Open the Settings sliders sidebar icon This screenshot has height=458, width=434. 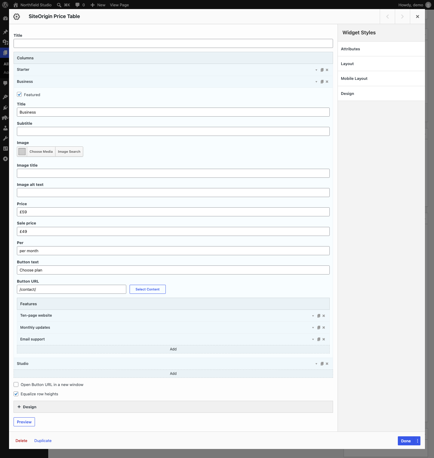tap(5, 149)
